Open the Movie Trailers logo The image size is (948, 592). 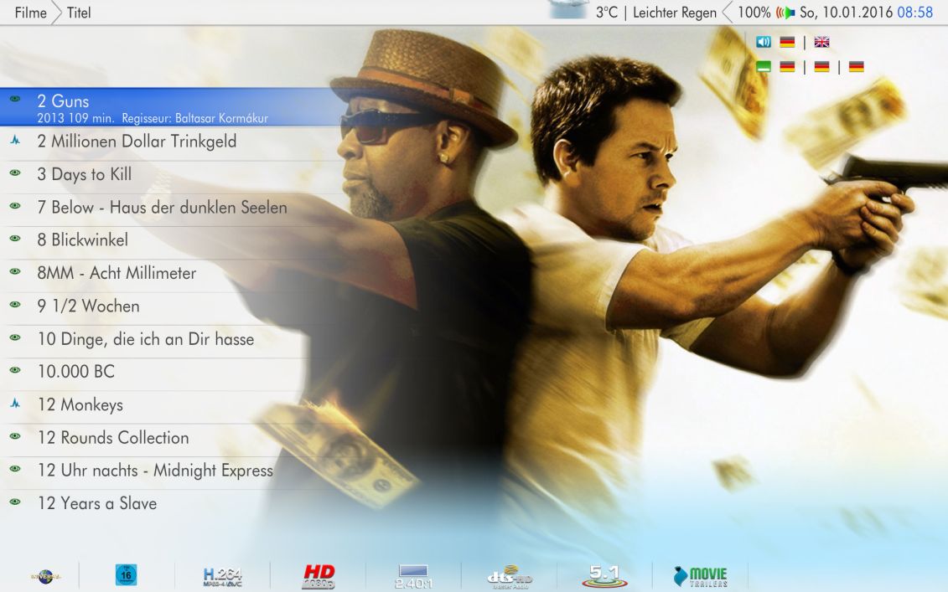click(700, 576)
